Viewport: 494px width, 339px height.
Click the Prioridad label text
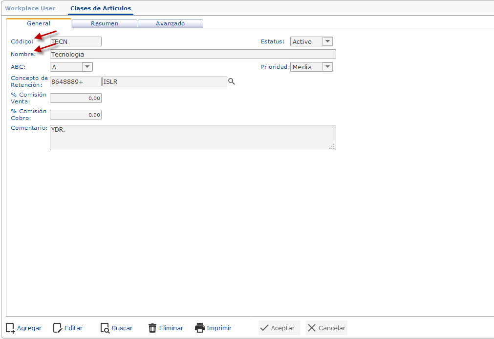coord(275,67)
